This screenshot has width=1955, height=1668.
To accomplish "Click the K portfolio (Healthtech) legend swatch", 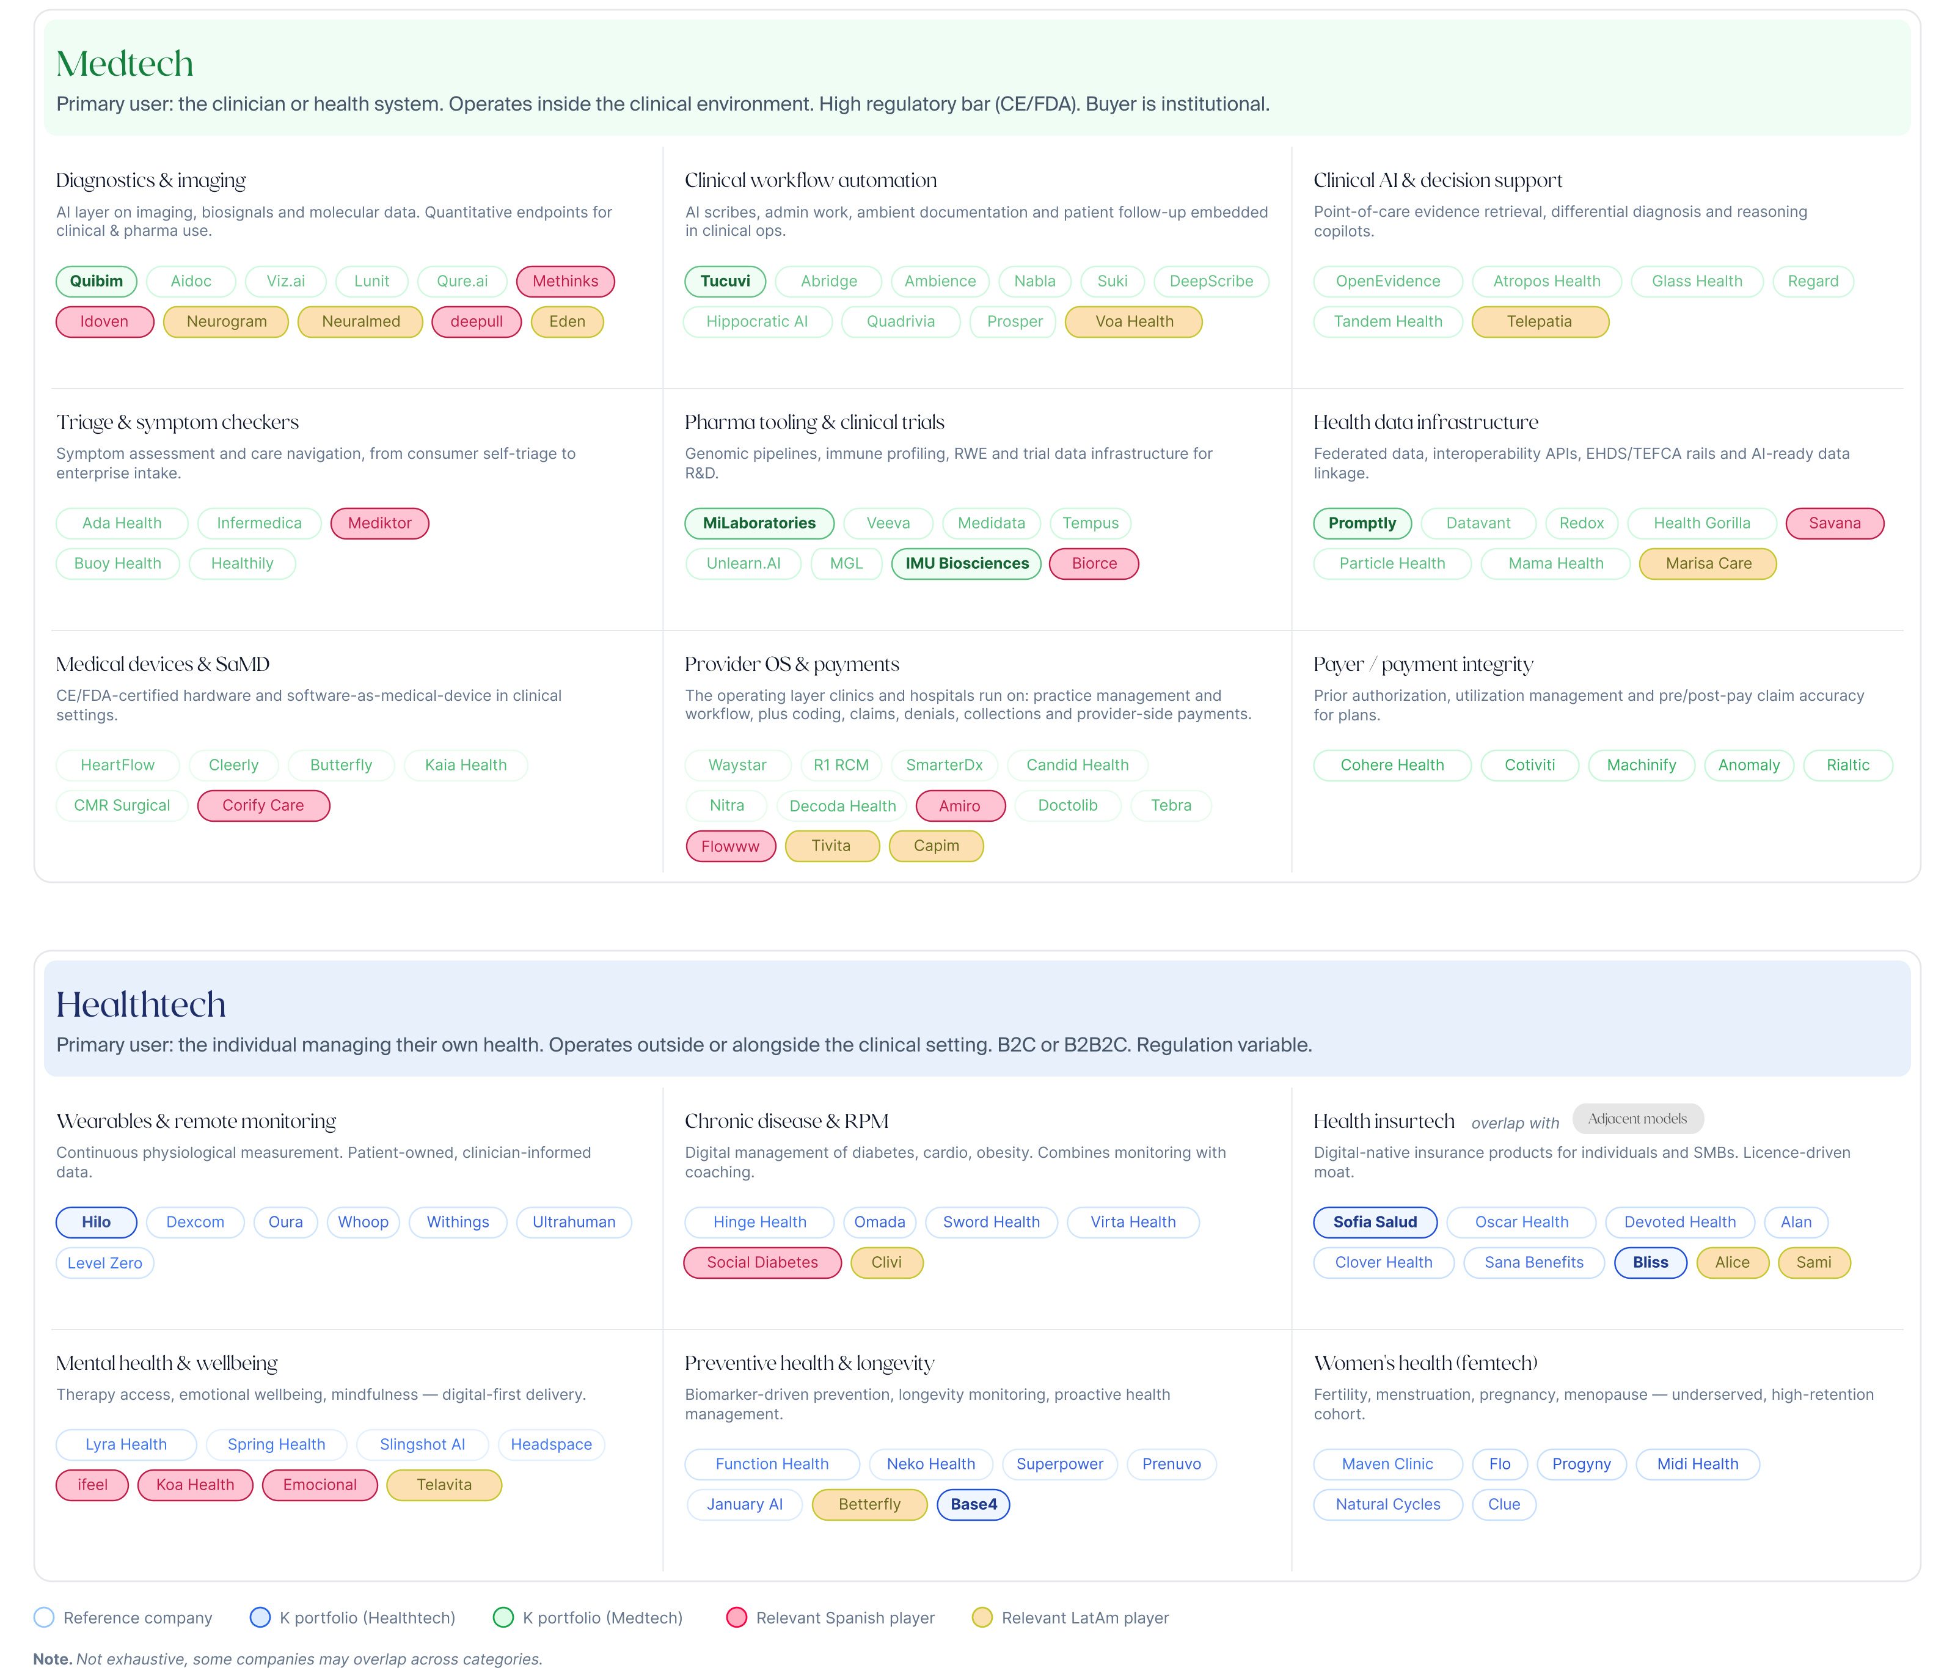I will [260, 1617].
